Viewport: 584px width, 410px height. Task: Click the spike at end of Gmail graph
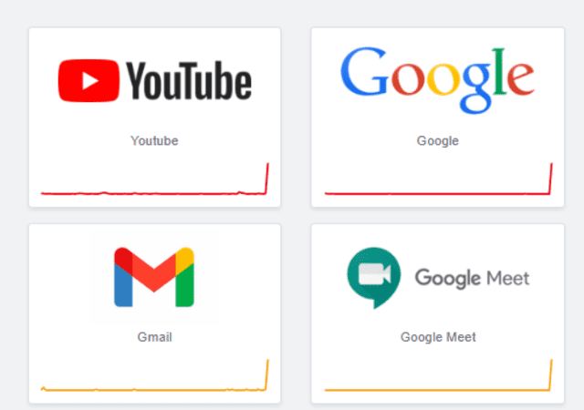266,375
